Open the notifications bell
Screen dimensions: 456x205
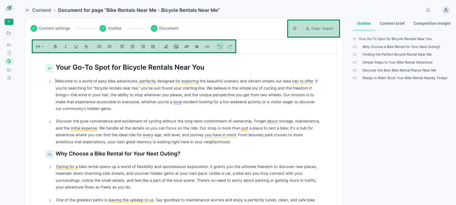pos(428,10)
